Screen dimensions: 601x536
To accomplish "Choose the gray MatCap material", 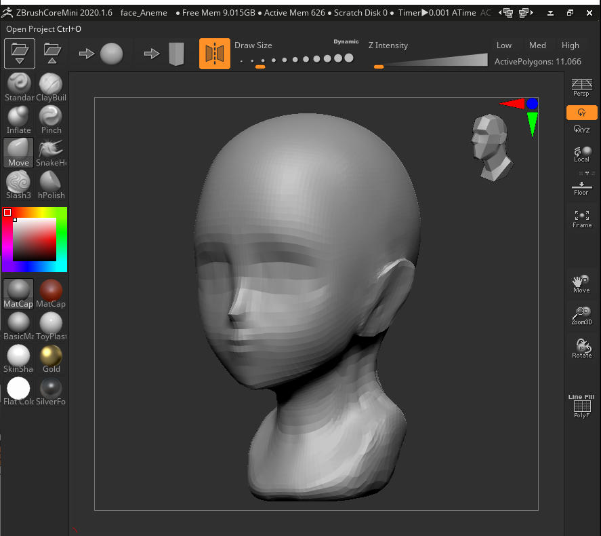I will click(19, 294).
